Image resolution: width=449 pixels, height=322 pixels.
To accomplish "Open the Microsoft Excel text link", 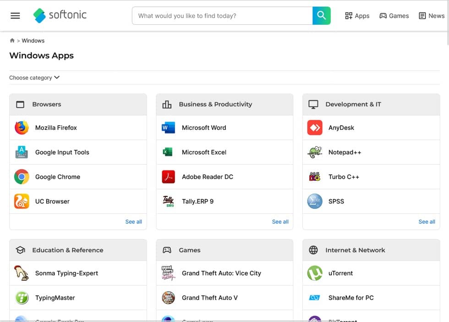I will (204, 152).
